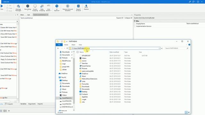Close the TestInvokeMethod tab

[47, 15]
